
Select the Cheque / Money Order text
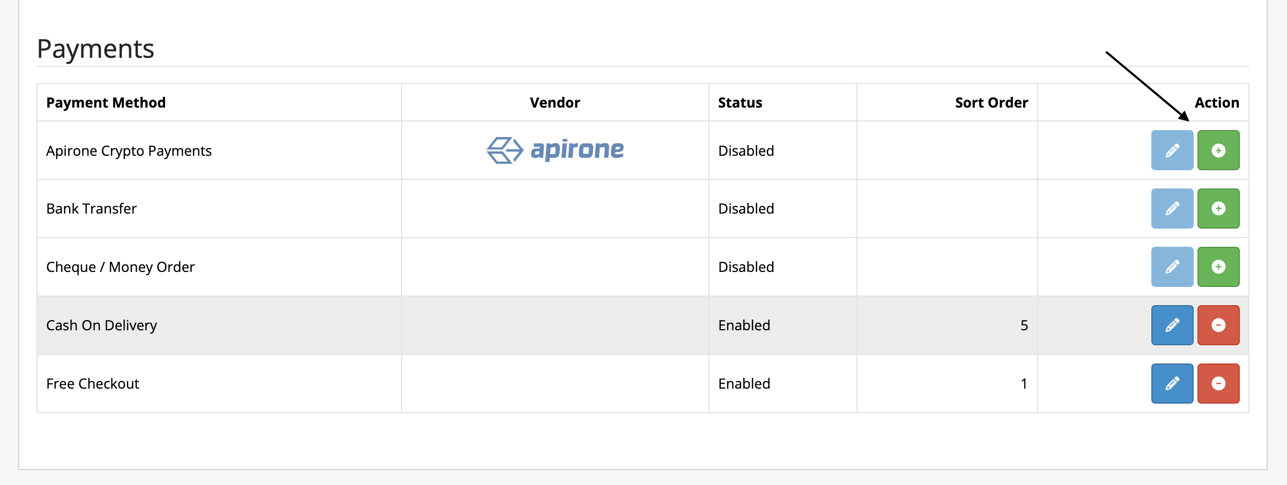tap(120, 267)
